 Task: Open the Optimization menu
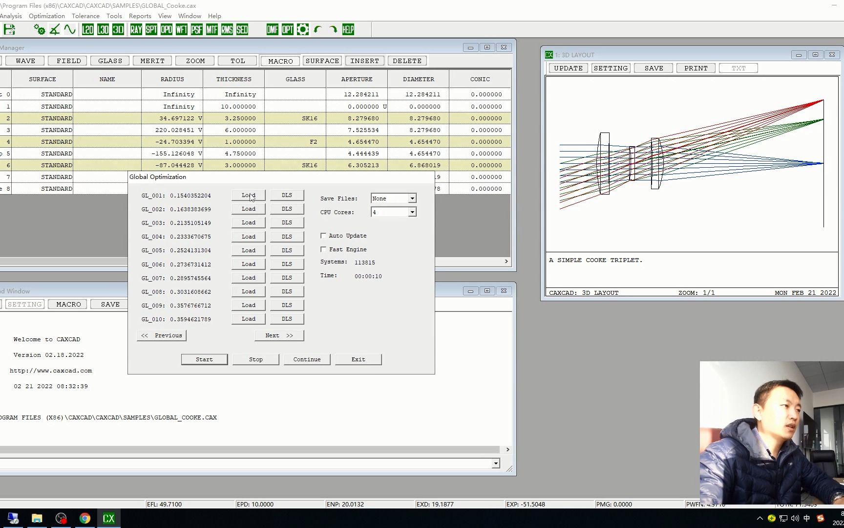point(47,16)
